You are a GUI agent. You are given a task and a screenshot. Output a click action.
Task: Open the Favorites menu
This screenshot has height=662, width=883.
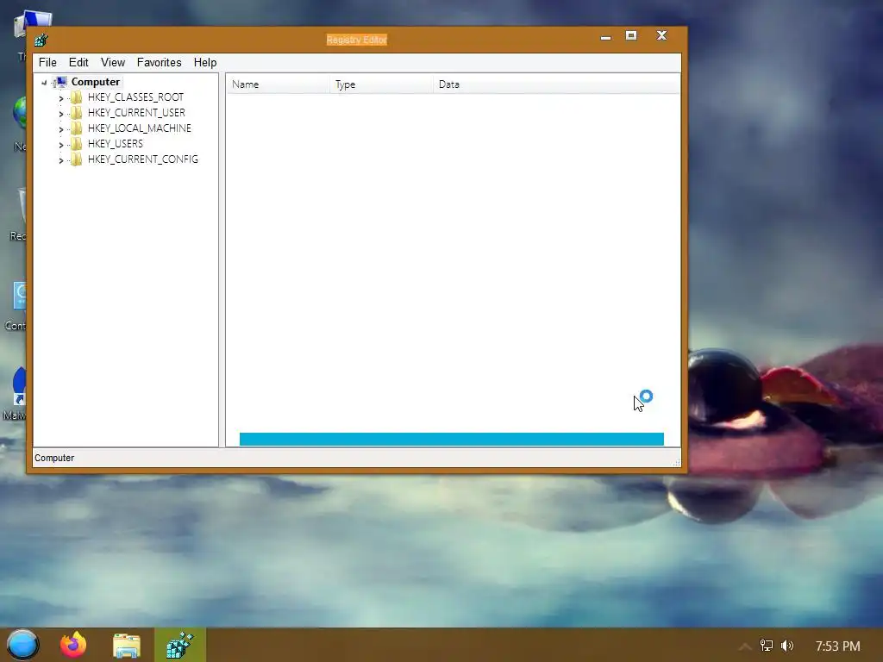pyautogui.click(x=159, y=62)
